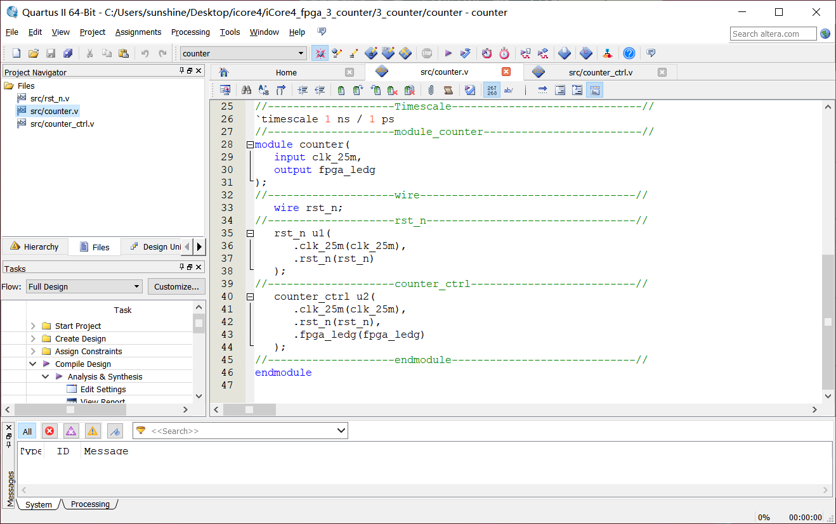
Task: Select src/rst_n.v in the Files list
Action: tap(49, 99)
